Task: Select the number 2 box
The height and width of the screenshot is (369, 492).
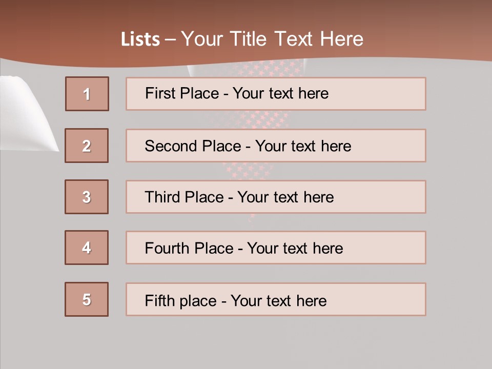Action: click(87, 146)
